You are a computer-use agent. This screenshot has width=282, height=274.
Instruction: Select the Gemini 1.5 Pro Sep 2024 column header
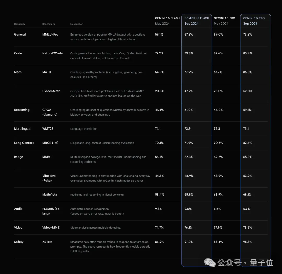point(254,21)
